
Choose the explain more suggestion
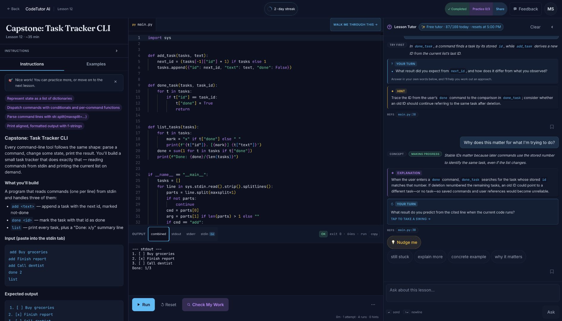(x=430, y=257)
